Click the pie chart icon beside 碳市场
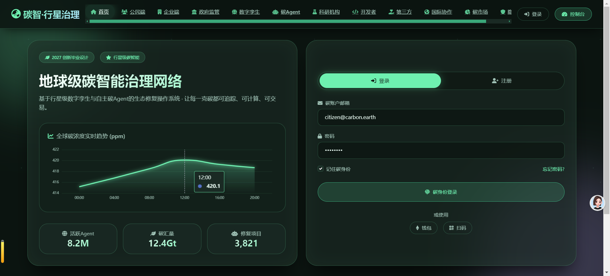This screenshot has height=276, width=610. click(467, 12)
